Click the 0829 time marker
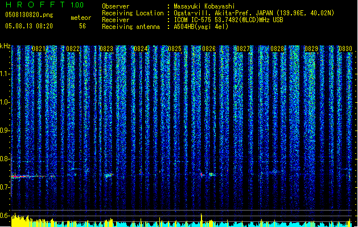Screen dimensions: 358x227 [311, 49]
